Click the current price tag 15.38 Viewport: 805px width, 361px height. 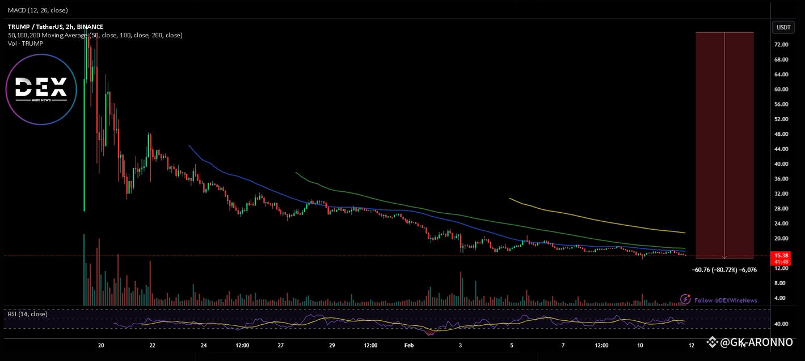[x=781, y=255]
